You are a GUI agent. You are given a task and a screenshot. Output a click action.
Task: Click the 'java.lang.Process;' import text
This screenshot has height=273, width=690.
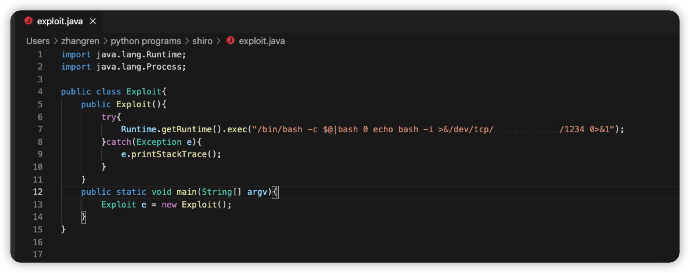(141, 67)
